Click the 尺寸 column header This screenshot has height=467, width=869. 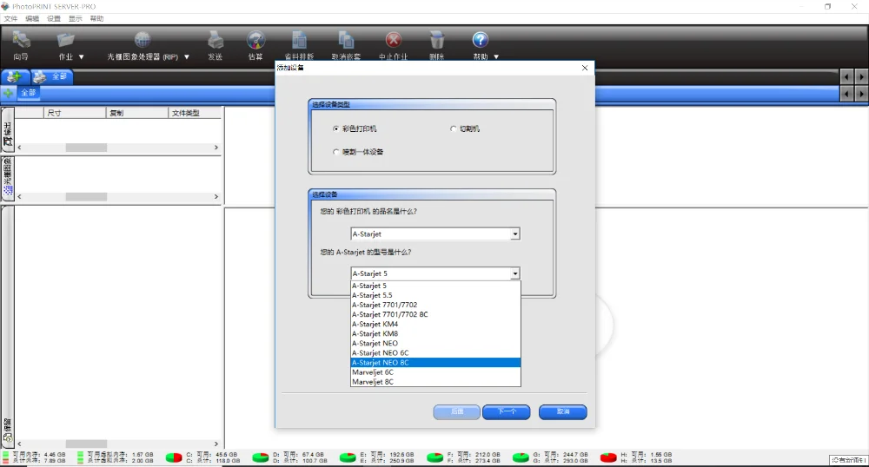point(75,113)
